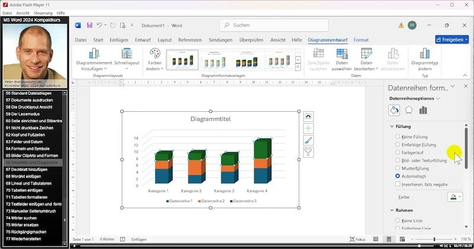474x249 pixels.
Task: Click the chart filter funnel button
Action: click(x=308, y=152)
